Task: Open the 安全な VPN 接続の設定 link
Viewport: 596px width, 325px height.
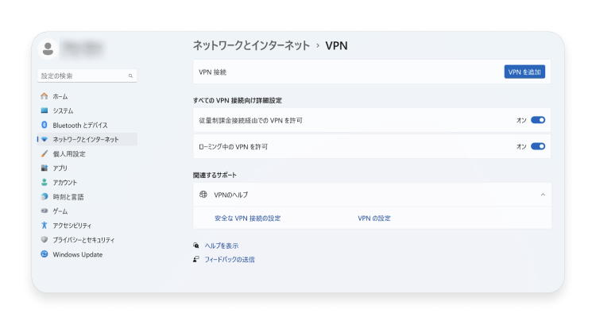Action: 247,219
